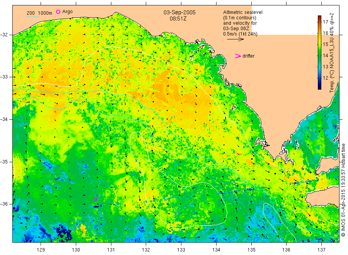Click the -35 latitude axis label
Viewport: 348px width, 255px height.
pos(4,161)
